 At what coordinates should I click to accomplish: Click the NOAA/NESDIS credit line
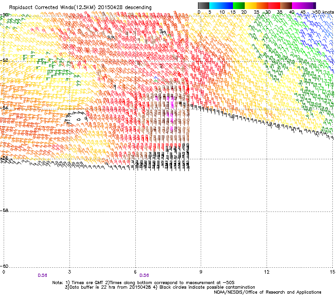pos(267,292)
